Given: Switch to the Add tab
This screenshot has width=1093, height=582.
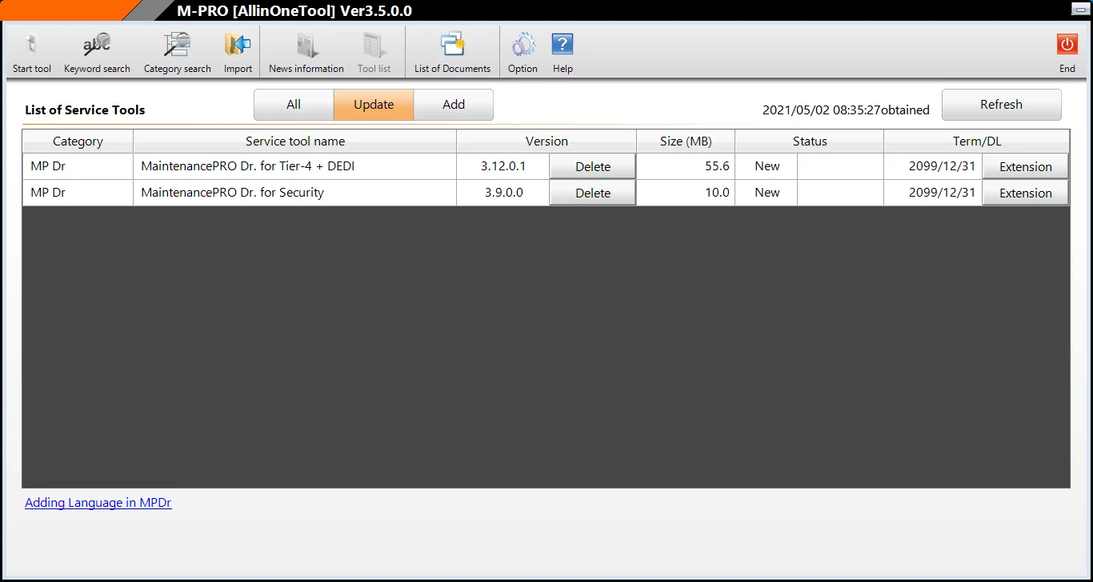Looking at the screenshot, I should [x=454, y=105].
